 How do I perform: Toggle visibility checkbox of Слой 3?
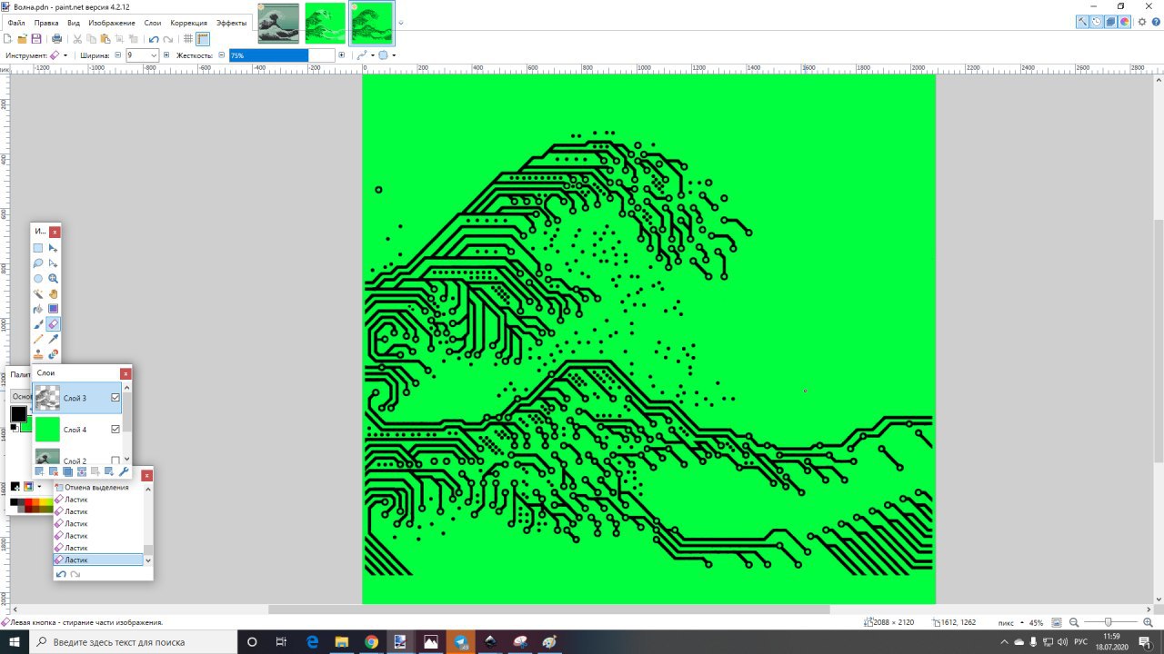point(115,398)
